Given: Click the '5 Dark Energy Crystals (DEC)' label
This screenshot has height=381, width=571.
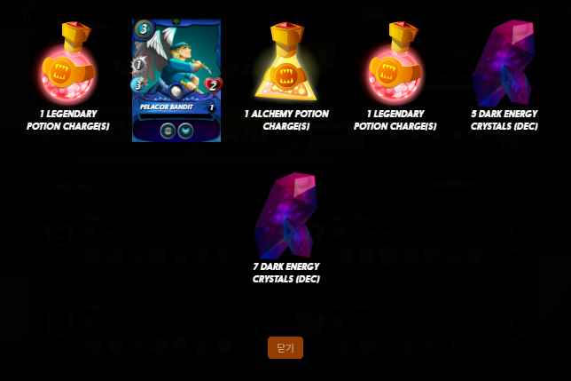Looking at the screenshot, I should (x=504, y=120).
